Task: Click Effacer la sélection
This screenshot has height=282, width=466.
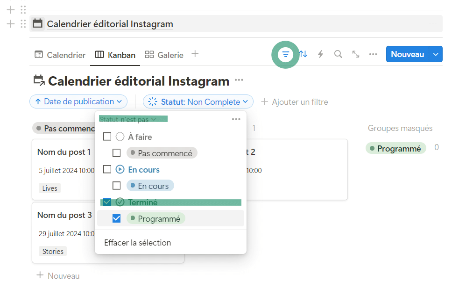Action: pyautogui.click(x=137, y=243)
